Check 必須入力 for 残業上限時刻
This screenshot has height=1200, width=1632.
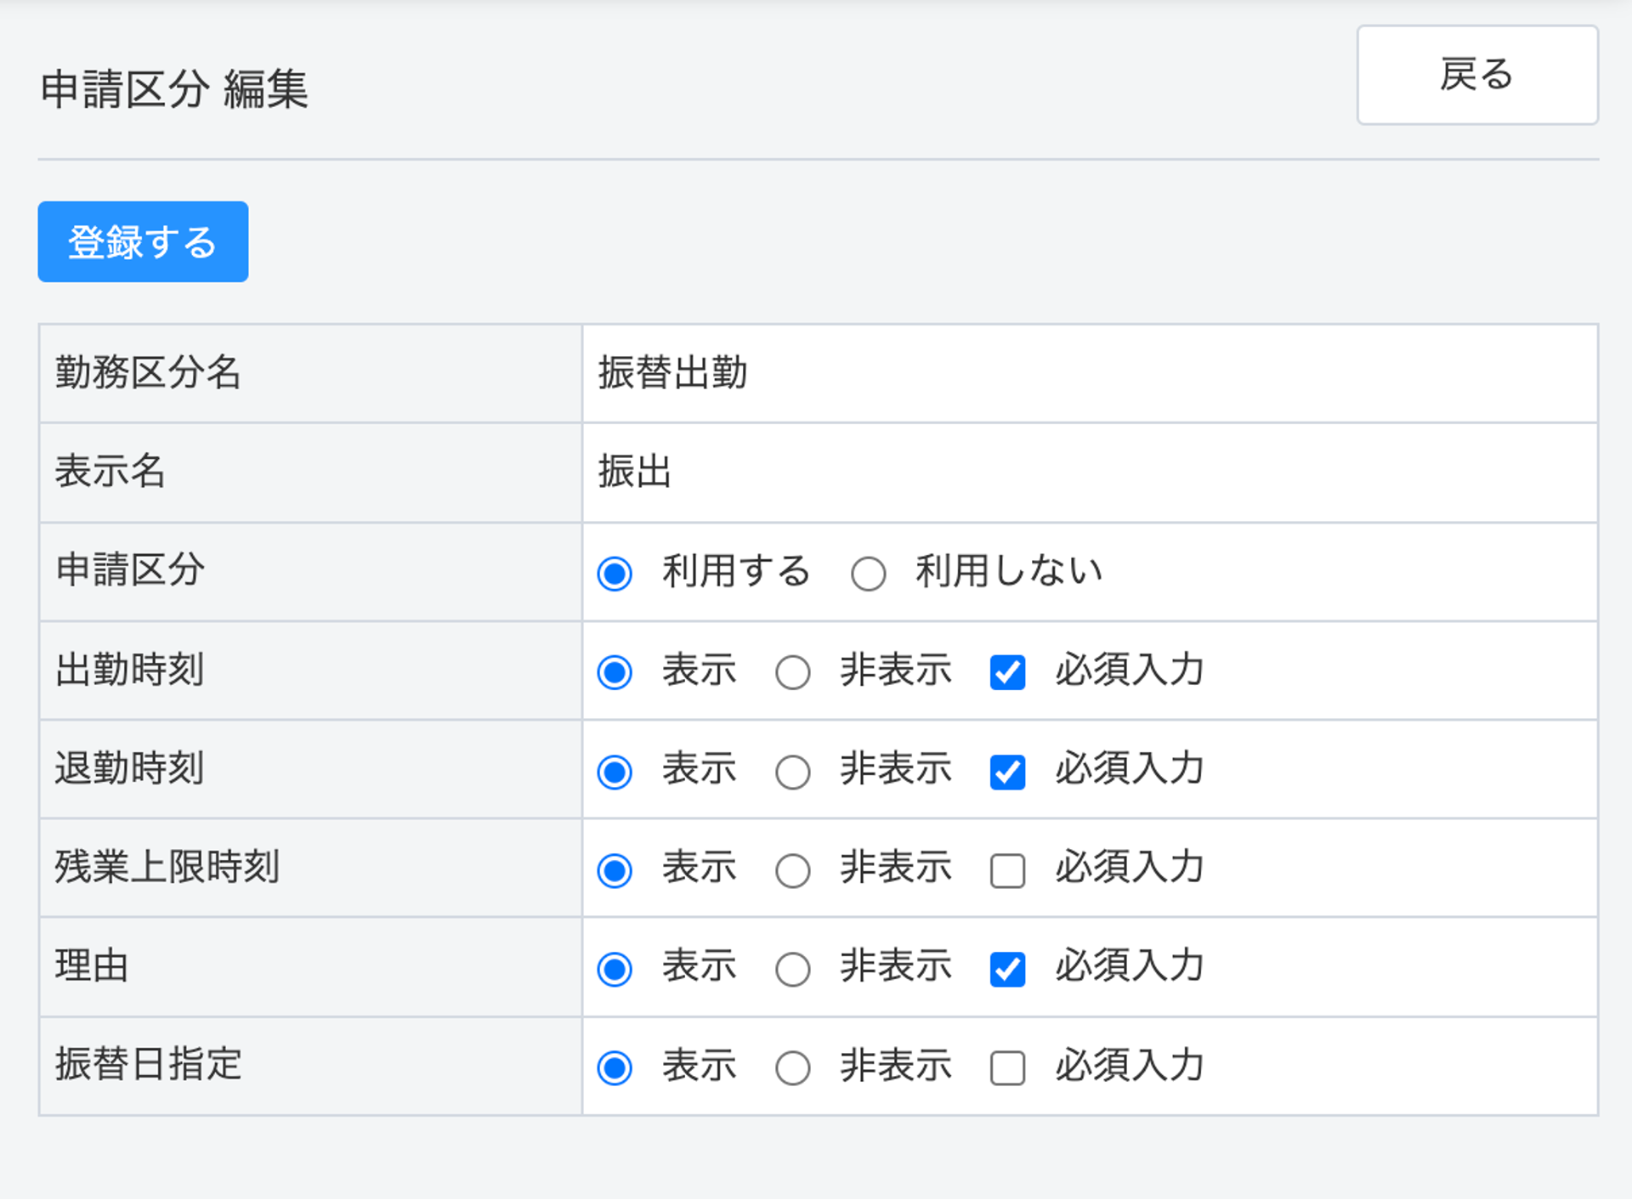click(x=1007, y=870)
